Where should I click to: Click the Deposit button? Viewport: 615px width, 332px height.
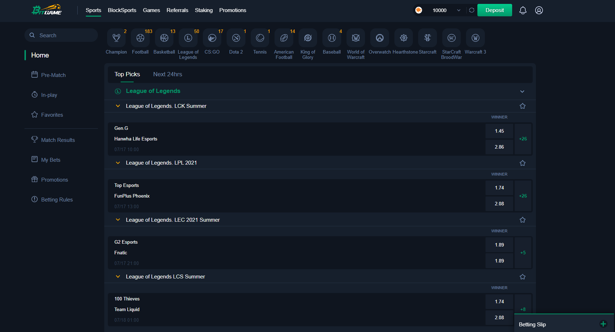click(495, 10)
